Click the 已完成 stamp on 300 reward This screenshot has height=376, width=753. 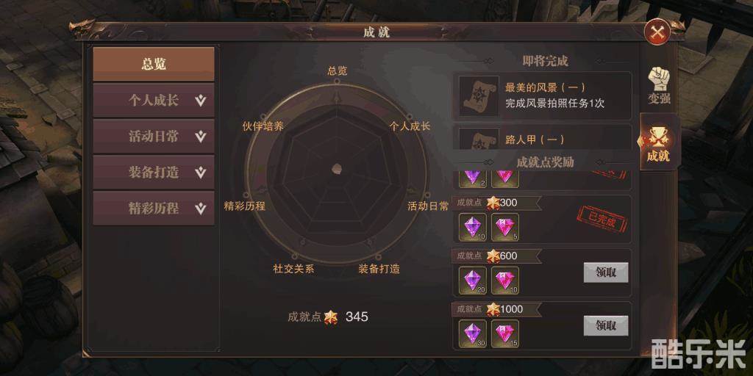602,219
